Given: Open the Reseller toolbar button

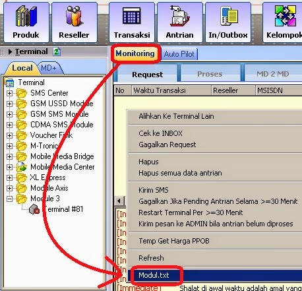Looking at the screenshot, I should tap(75, 22).
